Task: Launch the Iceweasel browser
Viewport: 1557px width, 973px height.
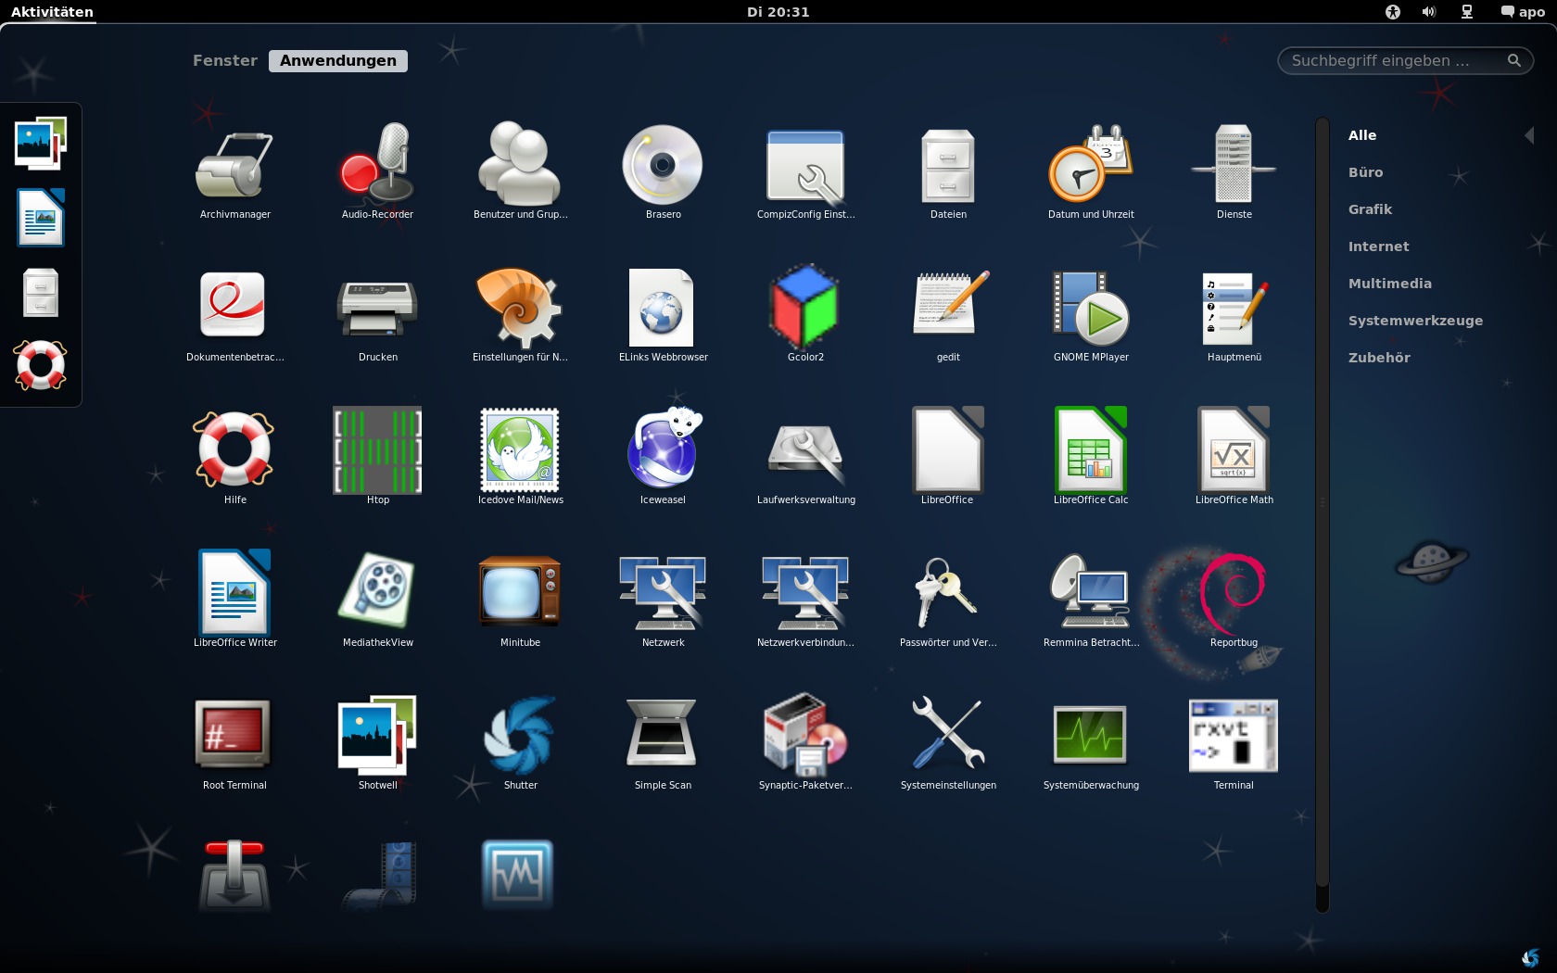Action: pyautogui.click(x=663, y=457)
